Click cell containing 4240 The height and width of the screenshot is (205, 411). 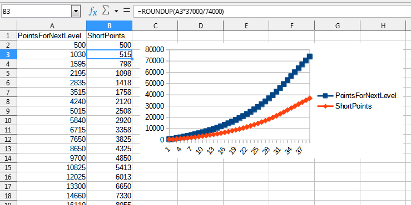click(52, 101)
